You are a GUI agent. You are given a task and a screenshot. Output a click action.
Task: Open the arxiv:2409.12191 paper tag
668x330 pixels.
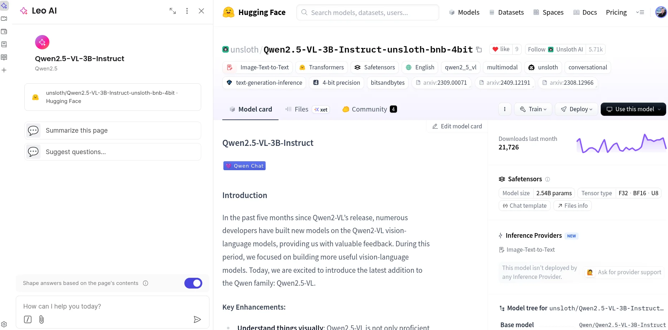click(504, 83)
